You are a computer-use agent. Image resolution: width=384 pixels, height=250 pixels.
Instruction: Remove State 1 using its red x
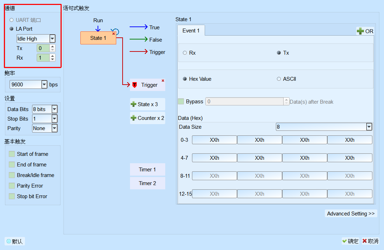pyautogui.click(x=114, y=34)
